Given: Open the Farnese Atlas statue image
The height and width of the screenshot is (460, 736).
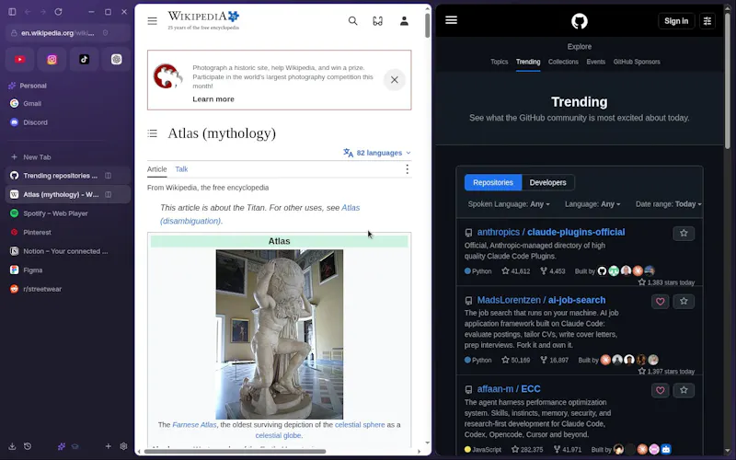Looking at the screenshot, I should pyautogui.click(x=280, y=334).
